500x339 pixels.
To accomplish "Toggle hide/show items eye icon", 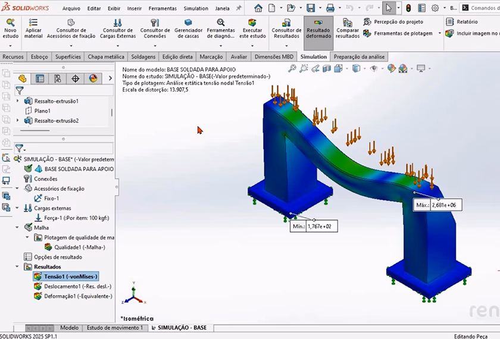I will (x=374, y=68).
